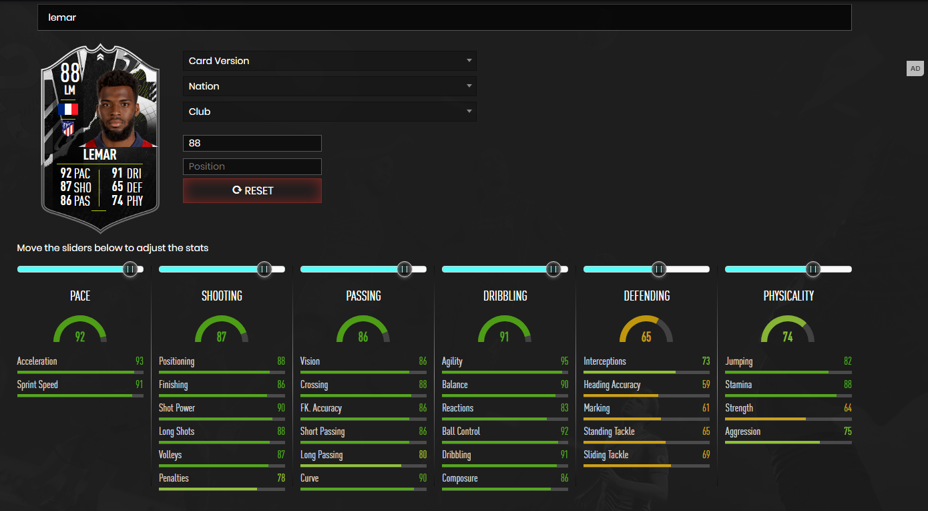Click the Passing slider handle
Screen dimensions: 928x511
click(x=405, y=269)
